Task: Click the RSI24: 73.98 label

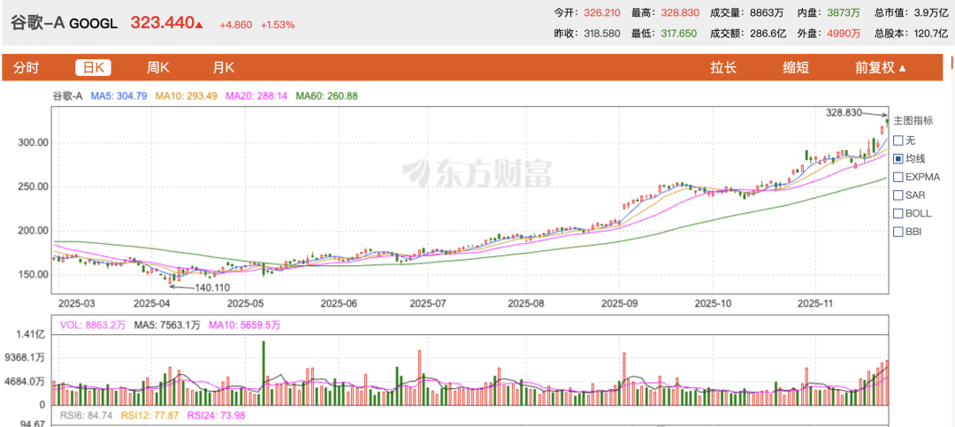Action: (216, 416)
